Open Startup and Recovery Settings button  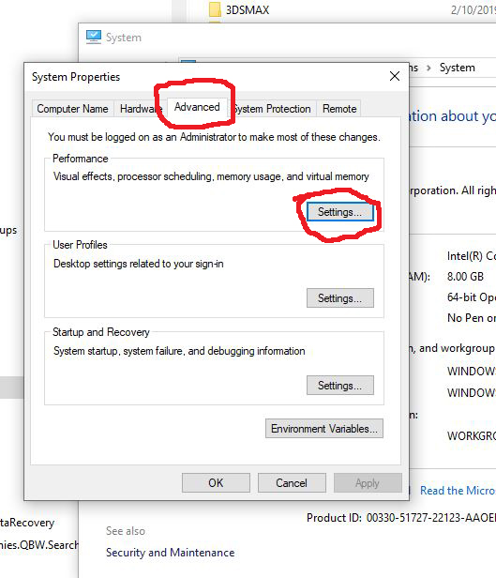(339, 386)
